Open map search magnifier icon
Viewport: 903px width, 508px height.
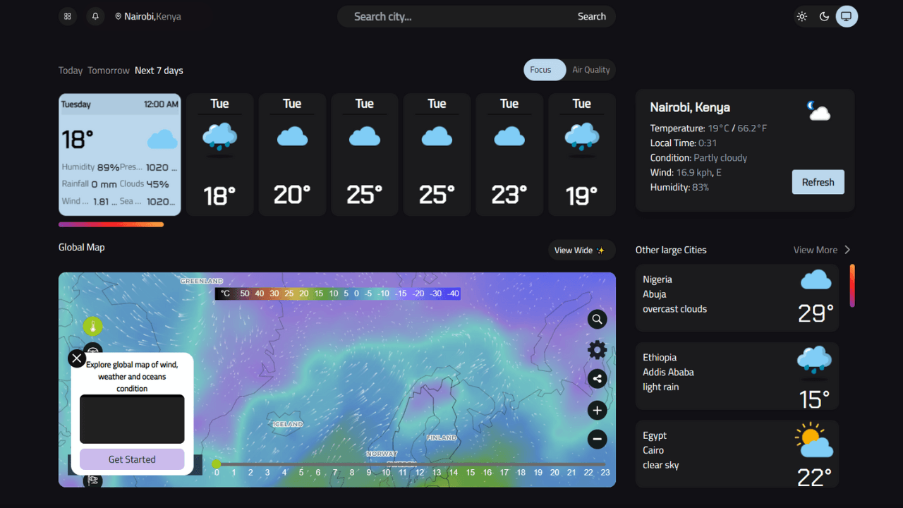(x=598, y=320)
